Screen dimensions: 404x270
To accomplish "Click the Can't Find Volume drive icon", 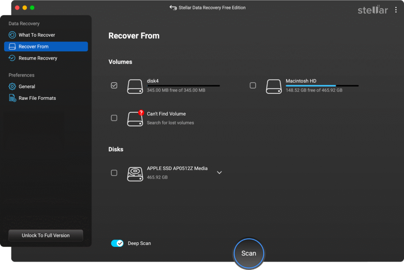I will pos(135,118).
